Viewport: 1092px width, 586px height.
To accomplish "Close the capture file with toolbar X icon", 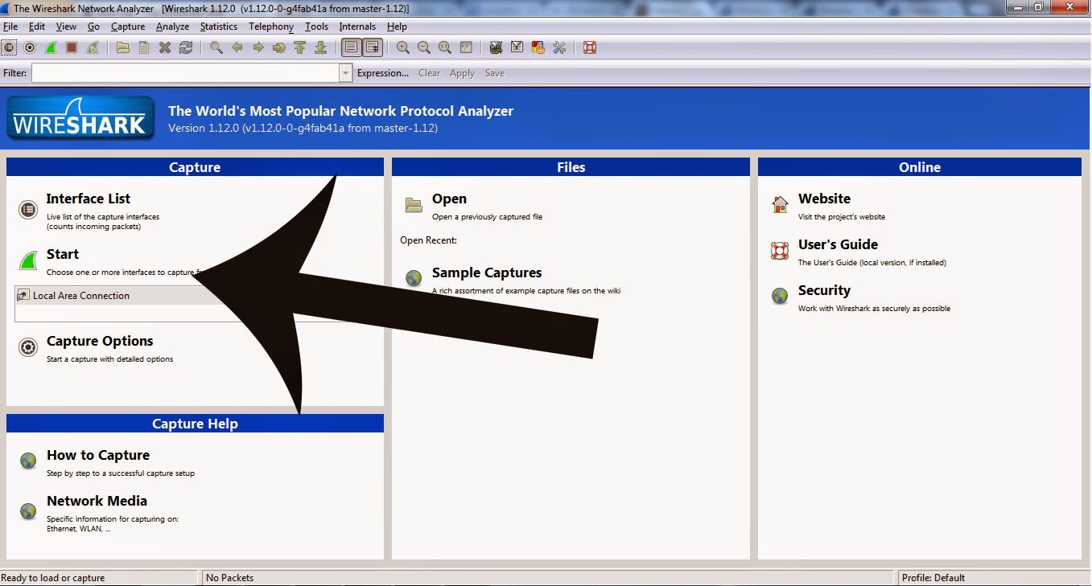I will [165, 47].
